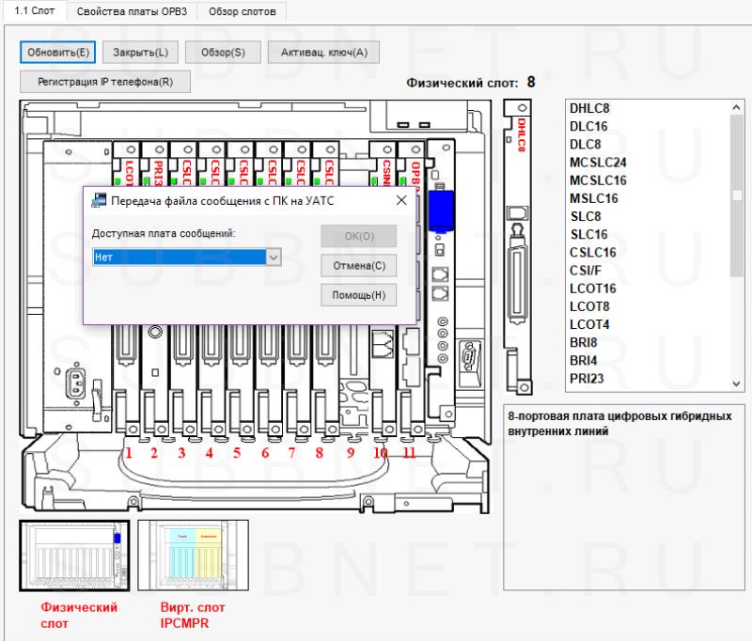
Task: Open the available message card dropdown
Action: [273, 257]
